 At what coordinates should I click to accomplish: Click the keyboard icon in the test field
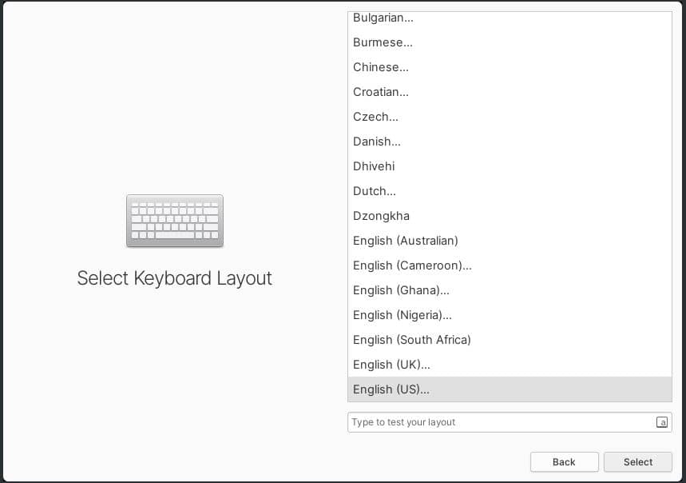662,422
